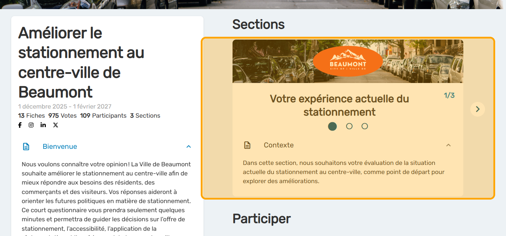The width and height of the screenshot is (506, 236).
Task: Click the Instagram icon
Action: coord(31,125)
